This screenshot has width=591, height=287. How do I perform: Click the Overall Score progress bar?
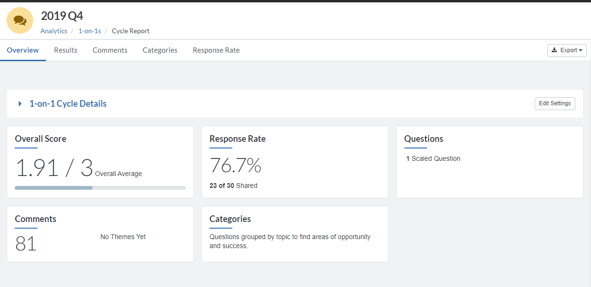[x=100, y=188]
